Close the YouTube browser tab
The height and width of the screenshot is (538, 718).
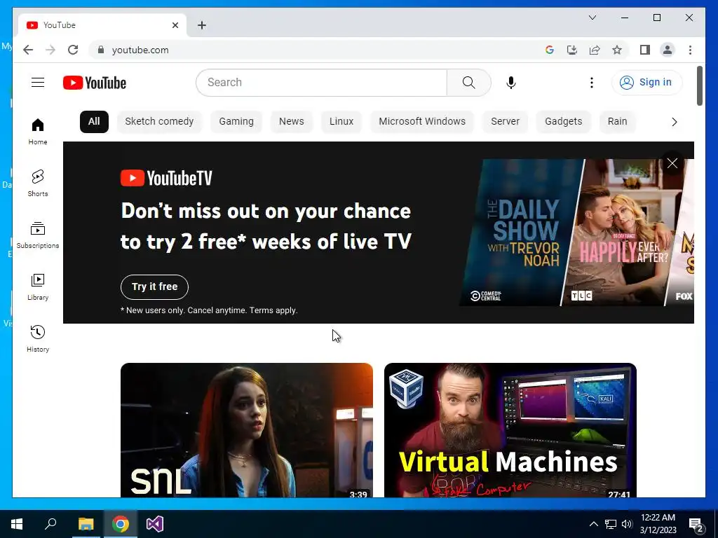tap(175, 25)
